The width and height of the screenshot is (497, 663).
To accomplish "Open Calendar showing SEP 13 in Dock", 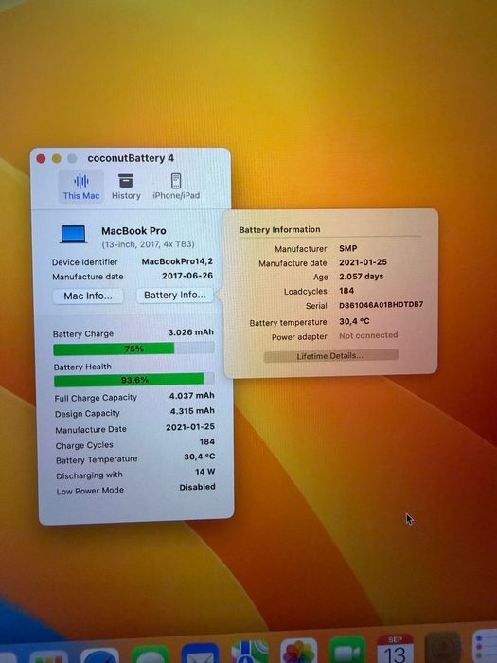I will click(395, 648).
